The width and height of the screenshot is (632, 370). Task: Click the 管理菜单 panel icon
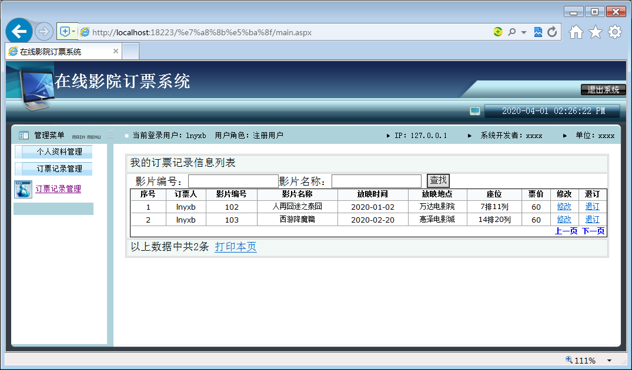click(x=24, y=135)
